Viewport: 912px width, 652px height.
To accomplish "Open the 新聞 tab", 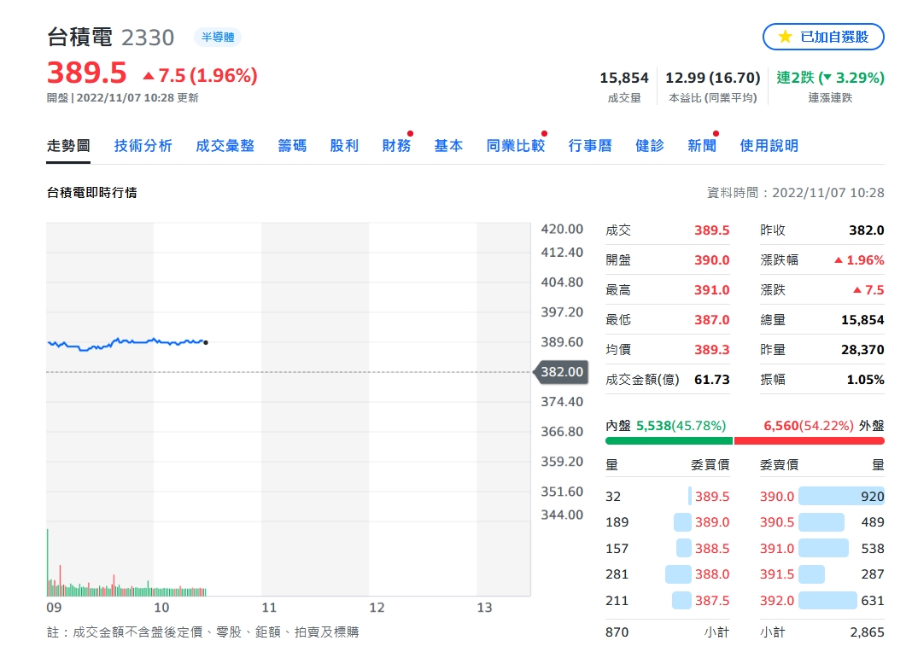I will coord(702,146).
